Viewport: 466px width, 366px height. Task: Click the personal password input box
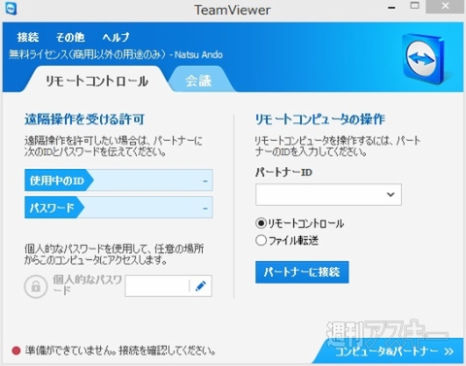click(168, 285)
